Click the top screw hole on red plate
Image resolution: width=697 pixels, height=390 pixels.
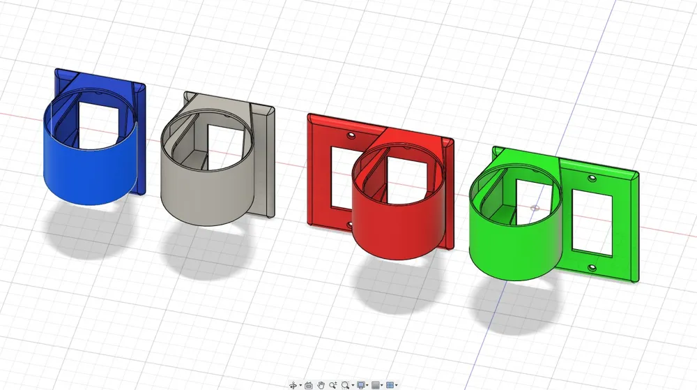point(351,134)
